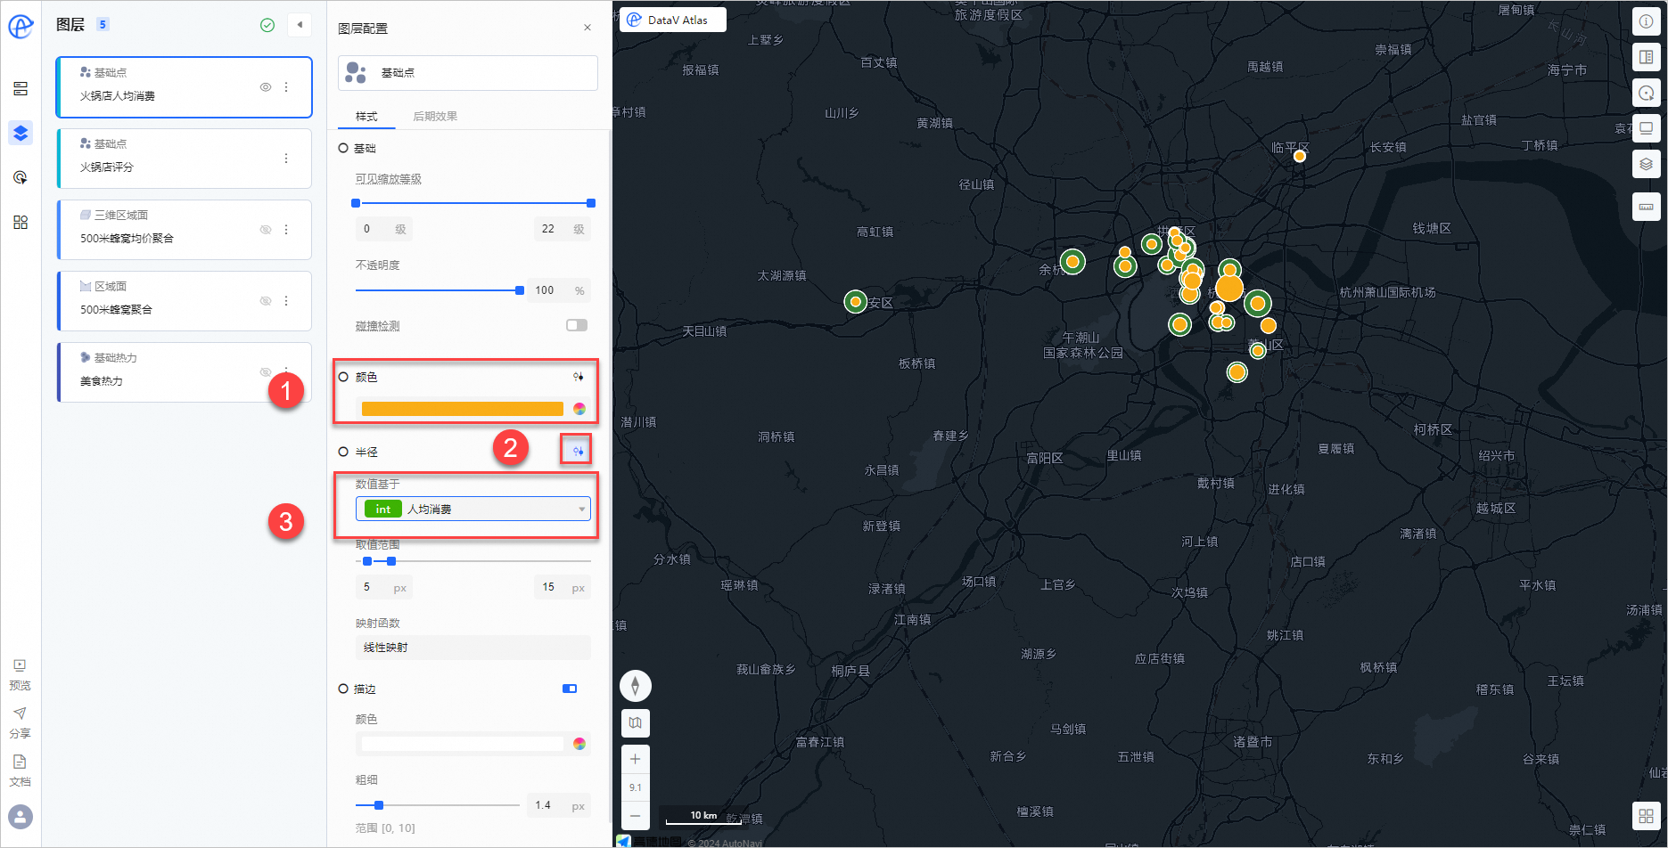Switch to the 后期效果 tab

435,117
